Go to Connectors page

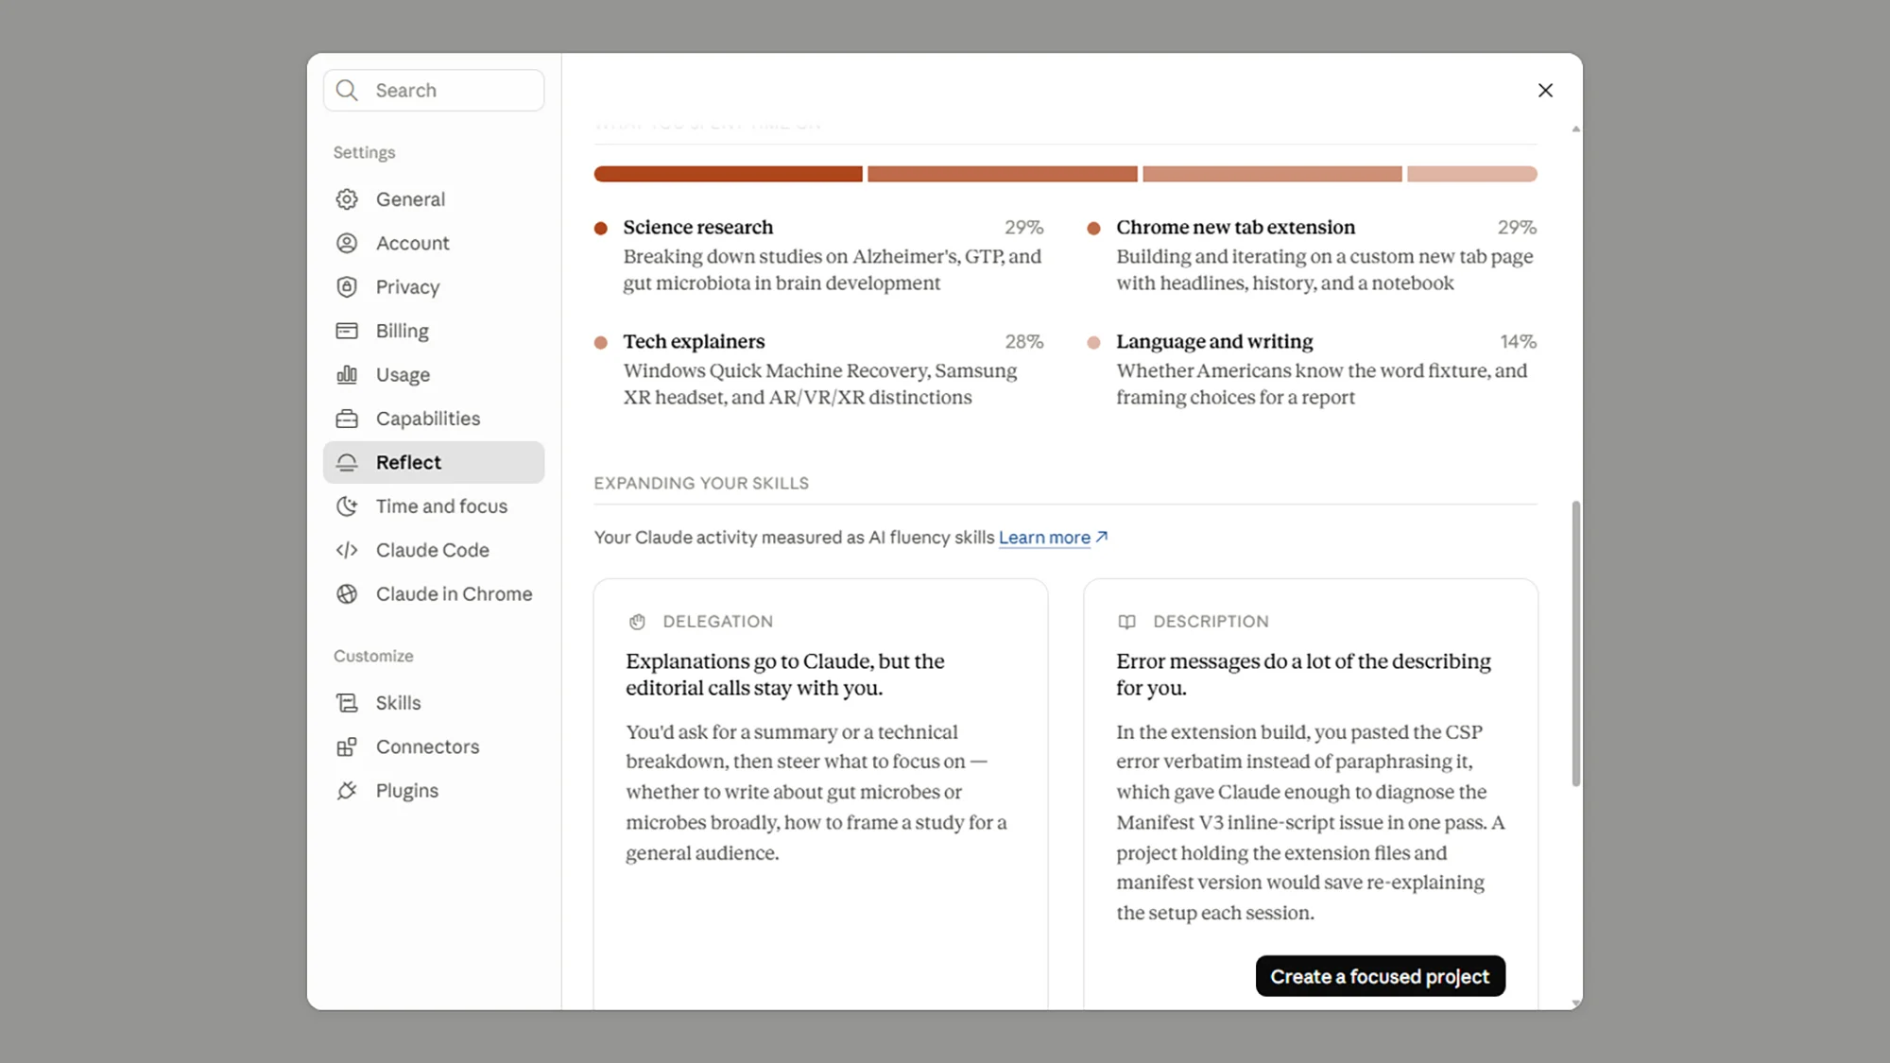434,746
